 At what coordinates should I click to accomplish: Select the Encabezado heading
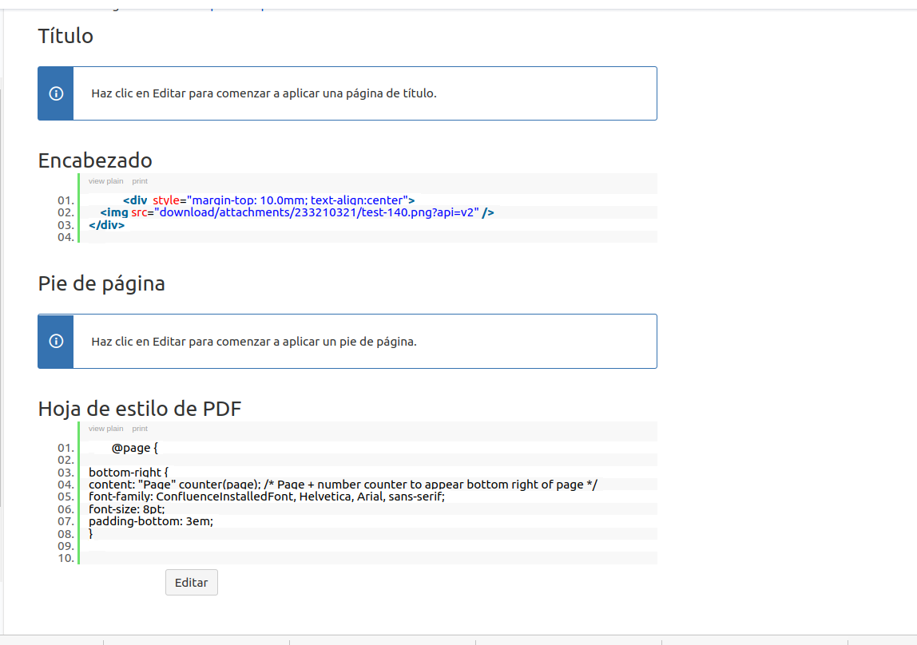click(x=95, y=160)
